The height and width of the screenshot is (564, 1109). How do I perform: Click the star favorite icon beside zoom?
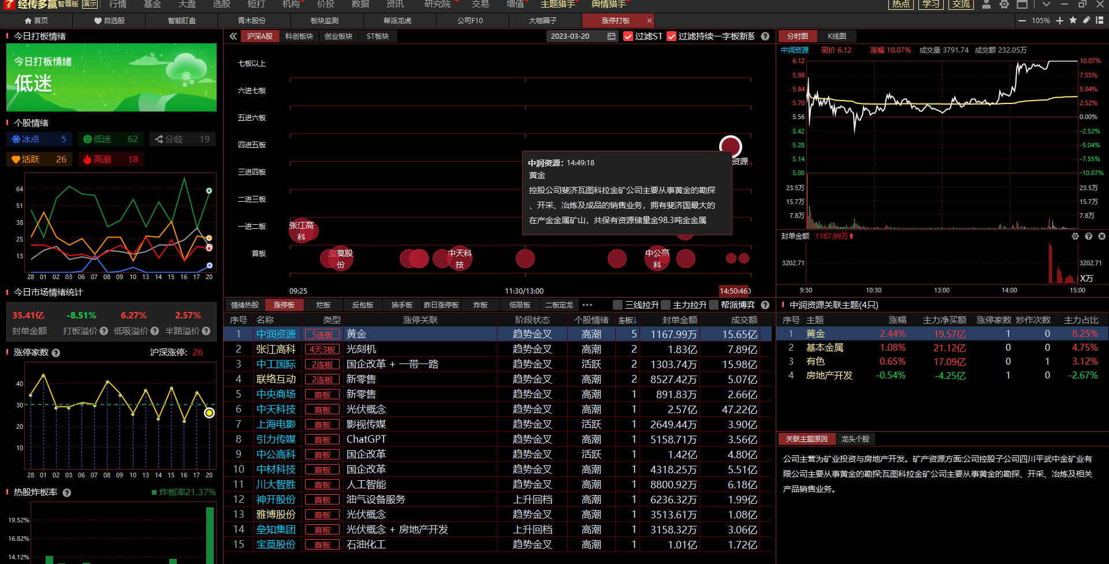coord(1073,20)
